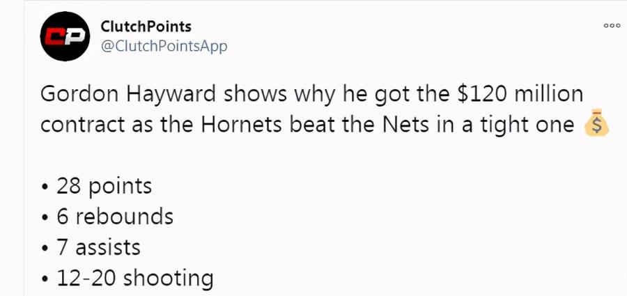Click the "7 assists" stat line
This screenshot has height=296, width=627.
(98, 247)
